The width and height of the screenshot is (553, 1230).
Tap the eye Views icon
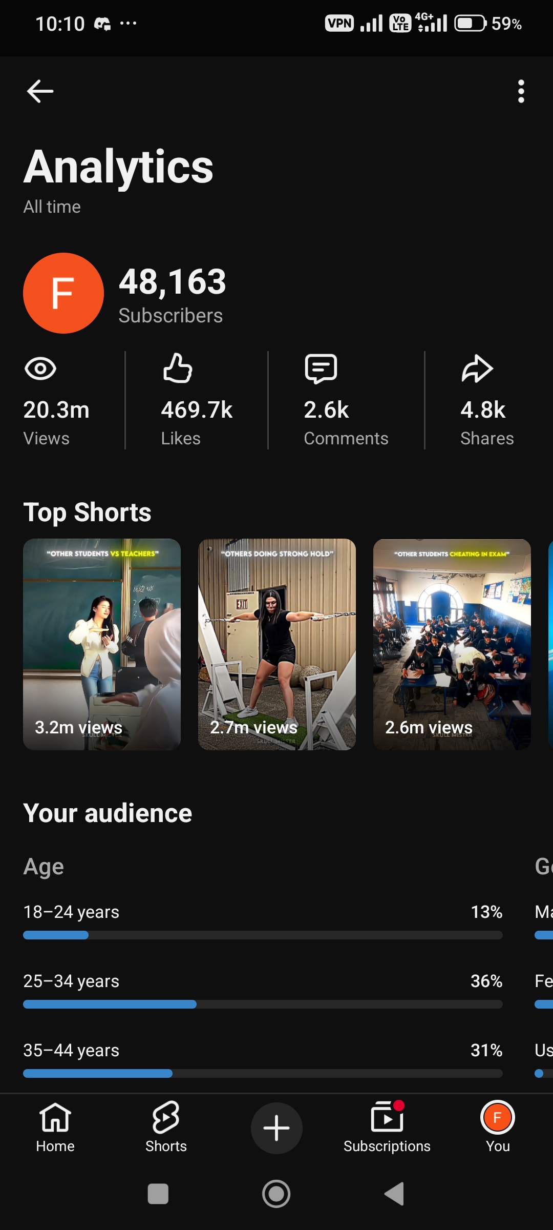coord(40,368)
